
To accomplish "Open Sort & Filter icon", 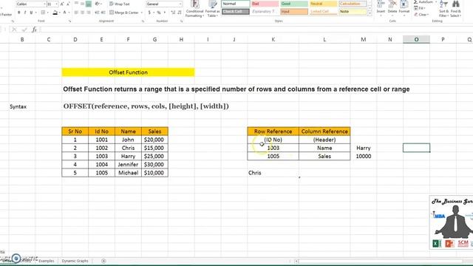I will click(x=443, y=8).
